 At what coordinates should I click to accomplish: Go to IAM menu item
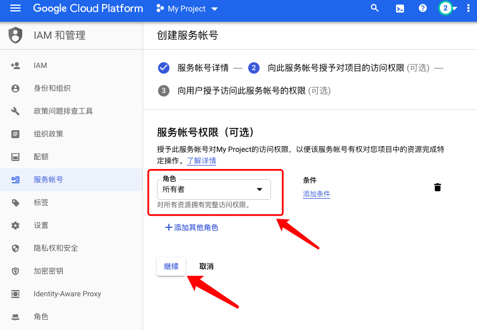(40, 66)
